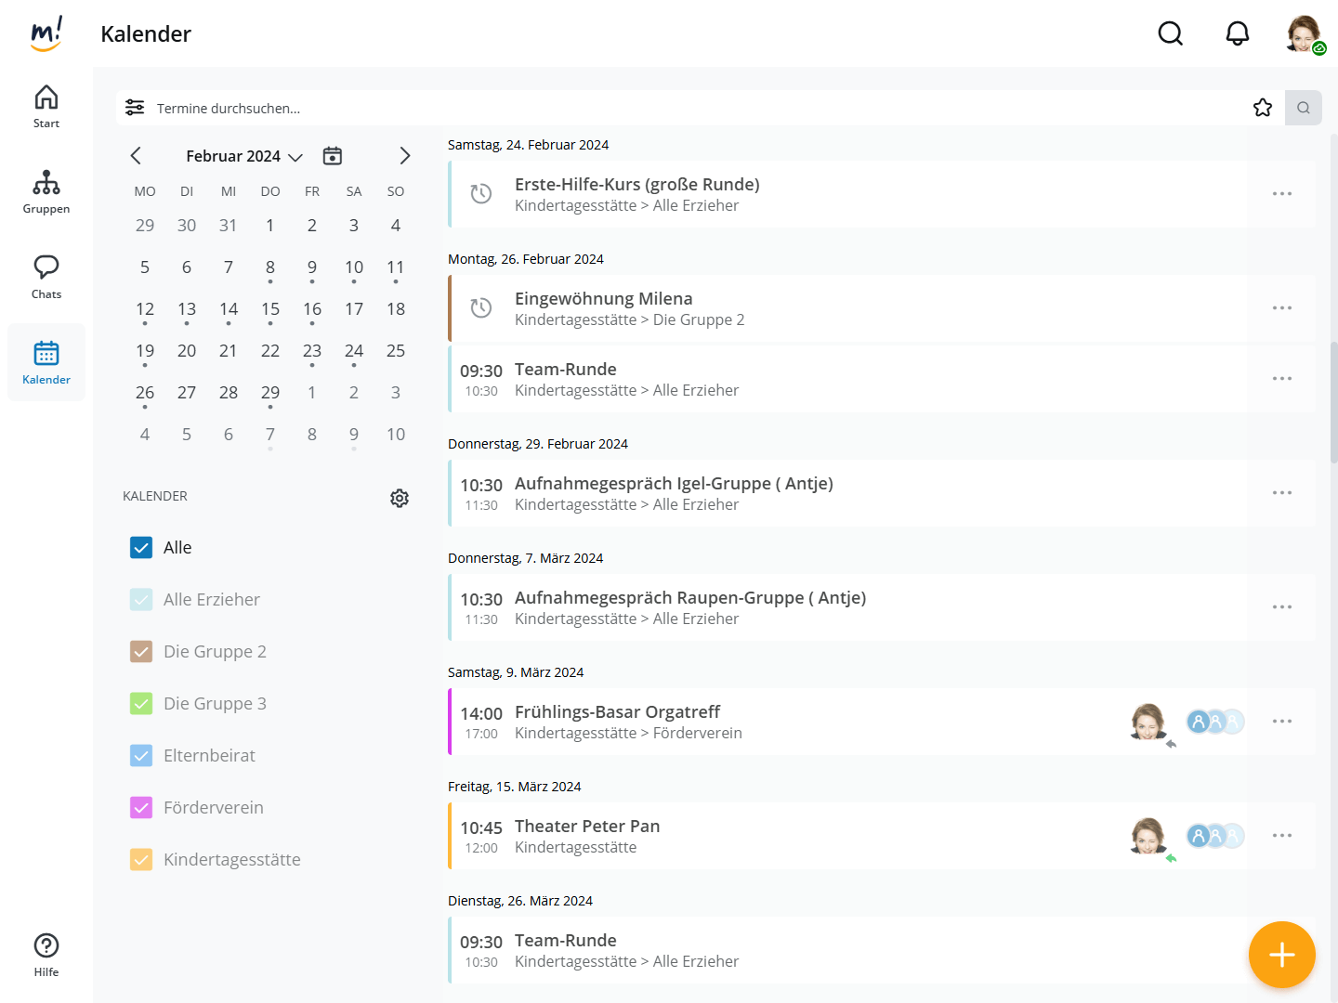Jump to today with calendar icon

333,156
